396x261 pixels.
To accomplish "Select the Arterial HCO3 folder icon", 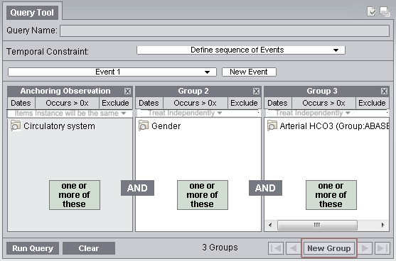I will coord(272,126).
